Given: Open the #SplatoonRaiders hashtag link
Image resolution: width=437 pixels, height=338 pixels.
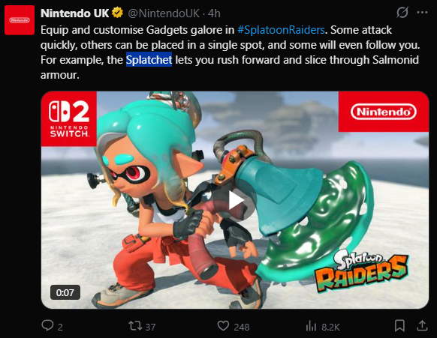Looking at the screenshot, I should 281,30.
